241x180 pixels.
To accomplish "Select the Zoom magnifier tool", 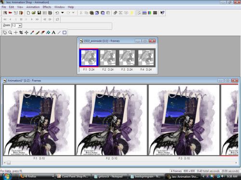I will [10, 33].
